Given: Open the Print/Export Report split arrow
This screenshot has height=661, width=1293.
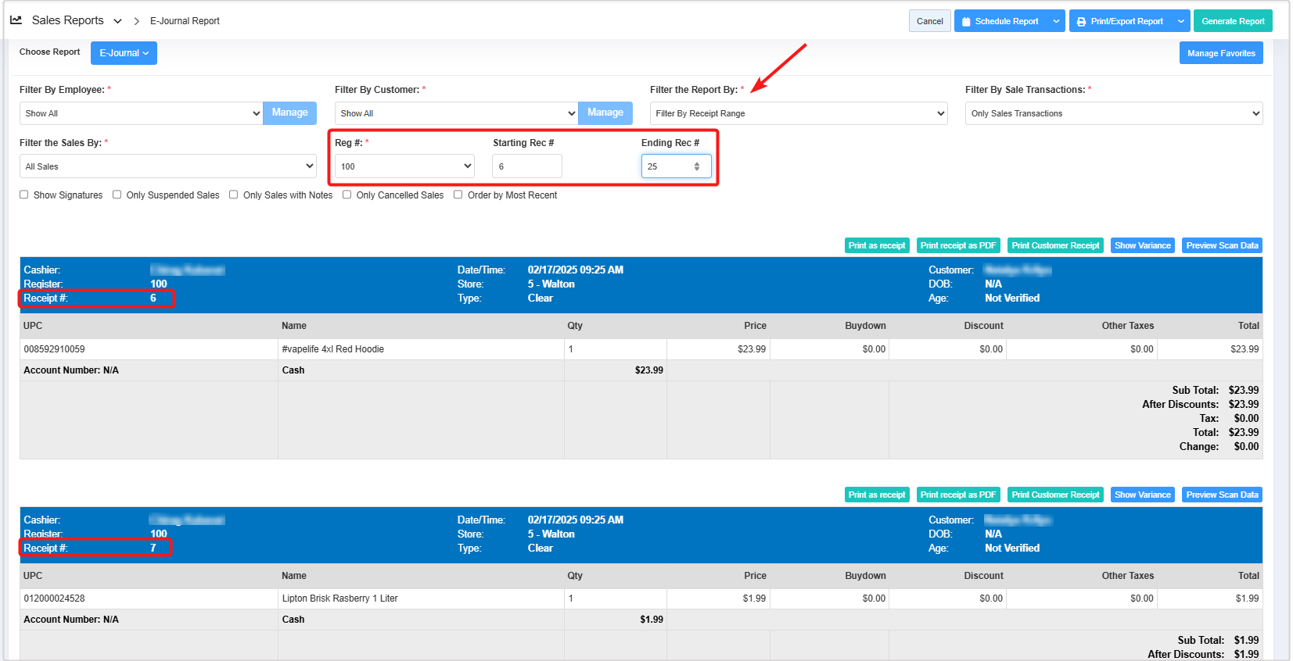Looking at the screenshot, I should (1180, 21).
